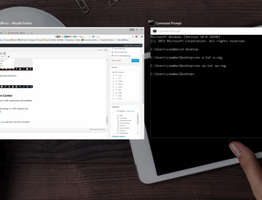Image resolution: width=262 pixels, height=200 pixels.
Task: Click the pin icon beside Status Draft
Action: point(112,49)
